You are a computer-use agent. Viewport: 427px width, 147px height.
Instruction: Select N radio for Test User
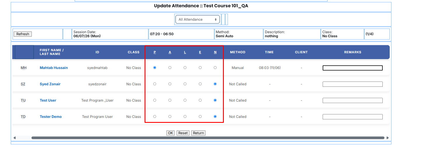pyautogui.click(x=215, y=100)
